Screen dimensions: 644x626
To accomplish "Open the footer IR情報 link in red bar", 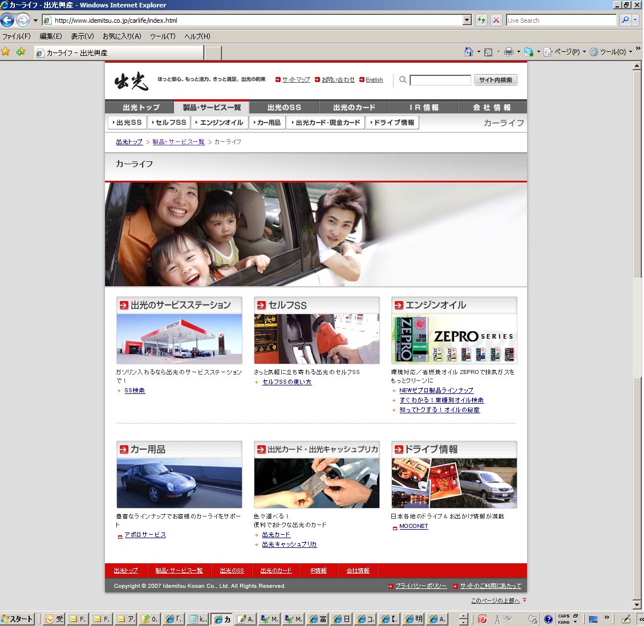I will coord(318,571).
